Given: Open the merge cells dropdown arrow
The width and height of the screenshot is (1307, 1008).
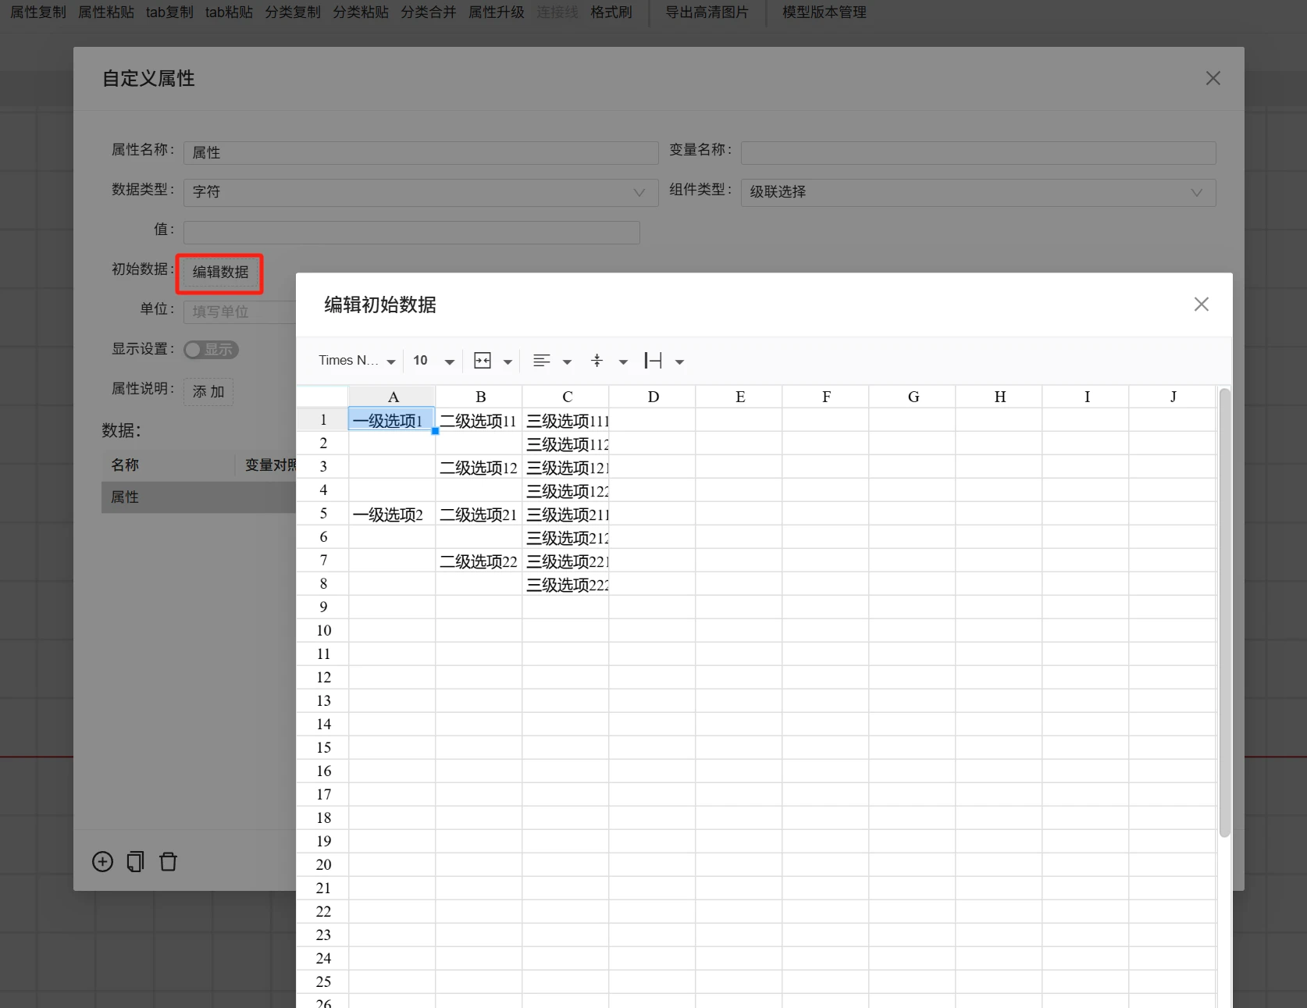Looking at the screenshot, I should 507,362.
